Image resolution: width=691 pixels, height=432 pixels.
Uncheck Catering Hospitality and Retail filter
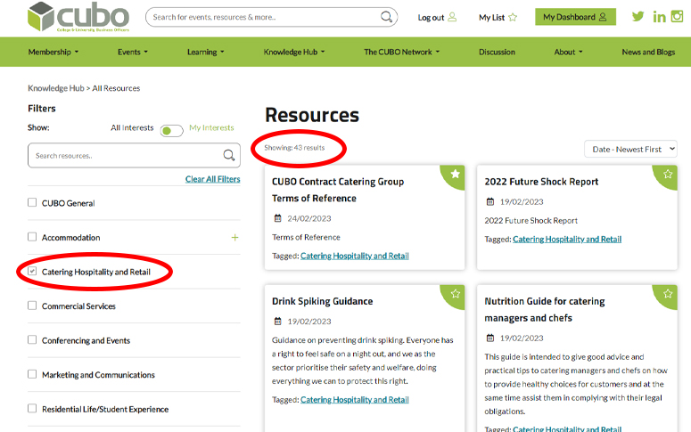pyautogui.click(x=33, y=271)
